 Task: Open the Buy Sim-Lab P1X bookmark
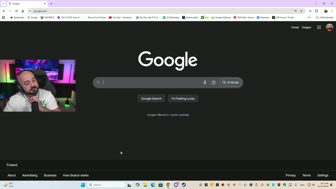click(x=148, y=18)
